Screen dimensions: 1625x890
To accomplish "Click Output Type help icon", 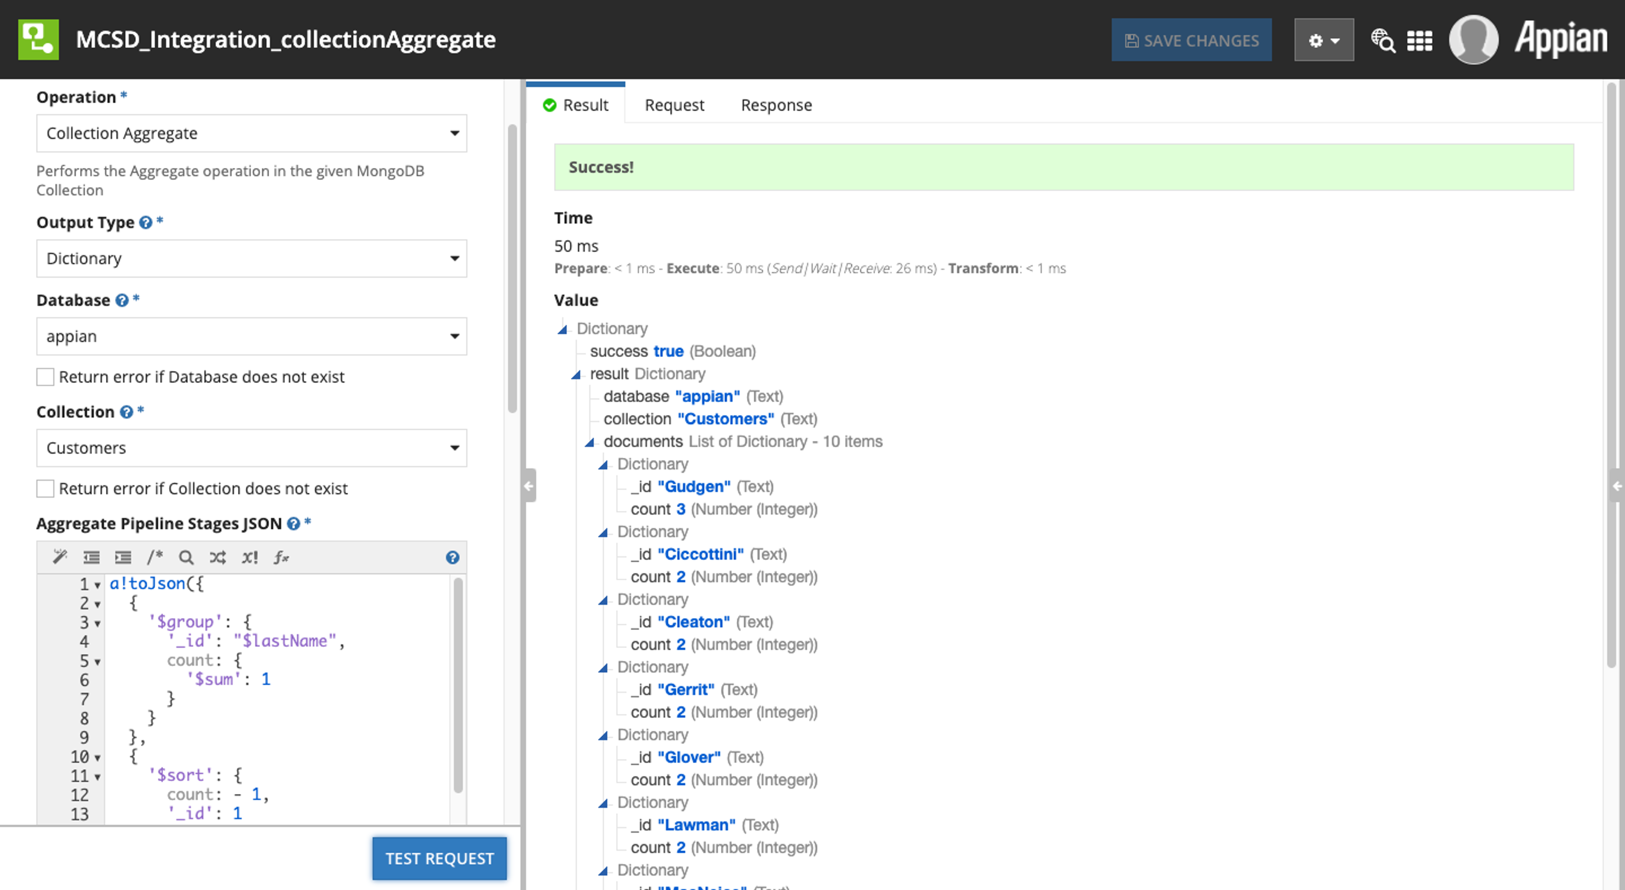I will [x=146, y=222].
